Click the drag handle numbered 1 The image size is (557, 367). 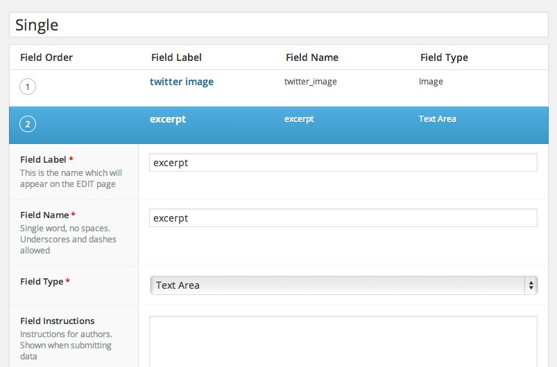tap(28, 87)
